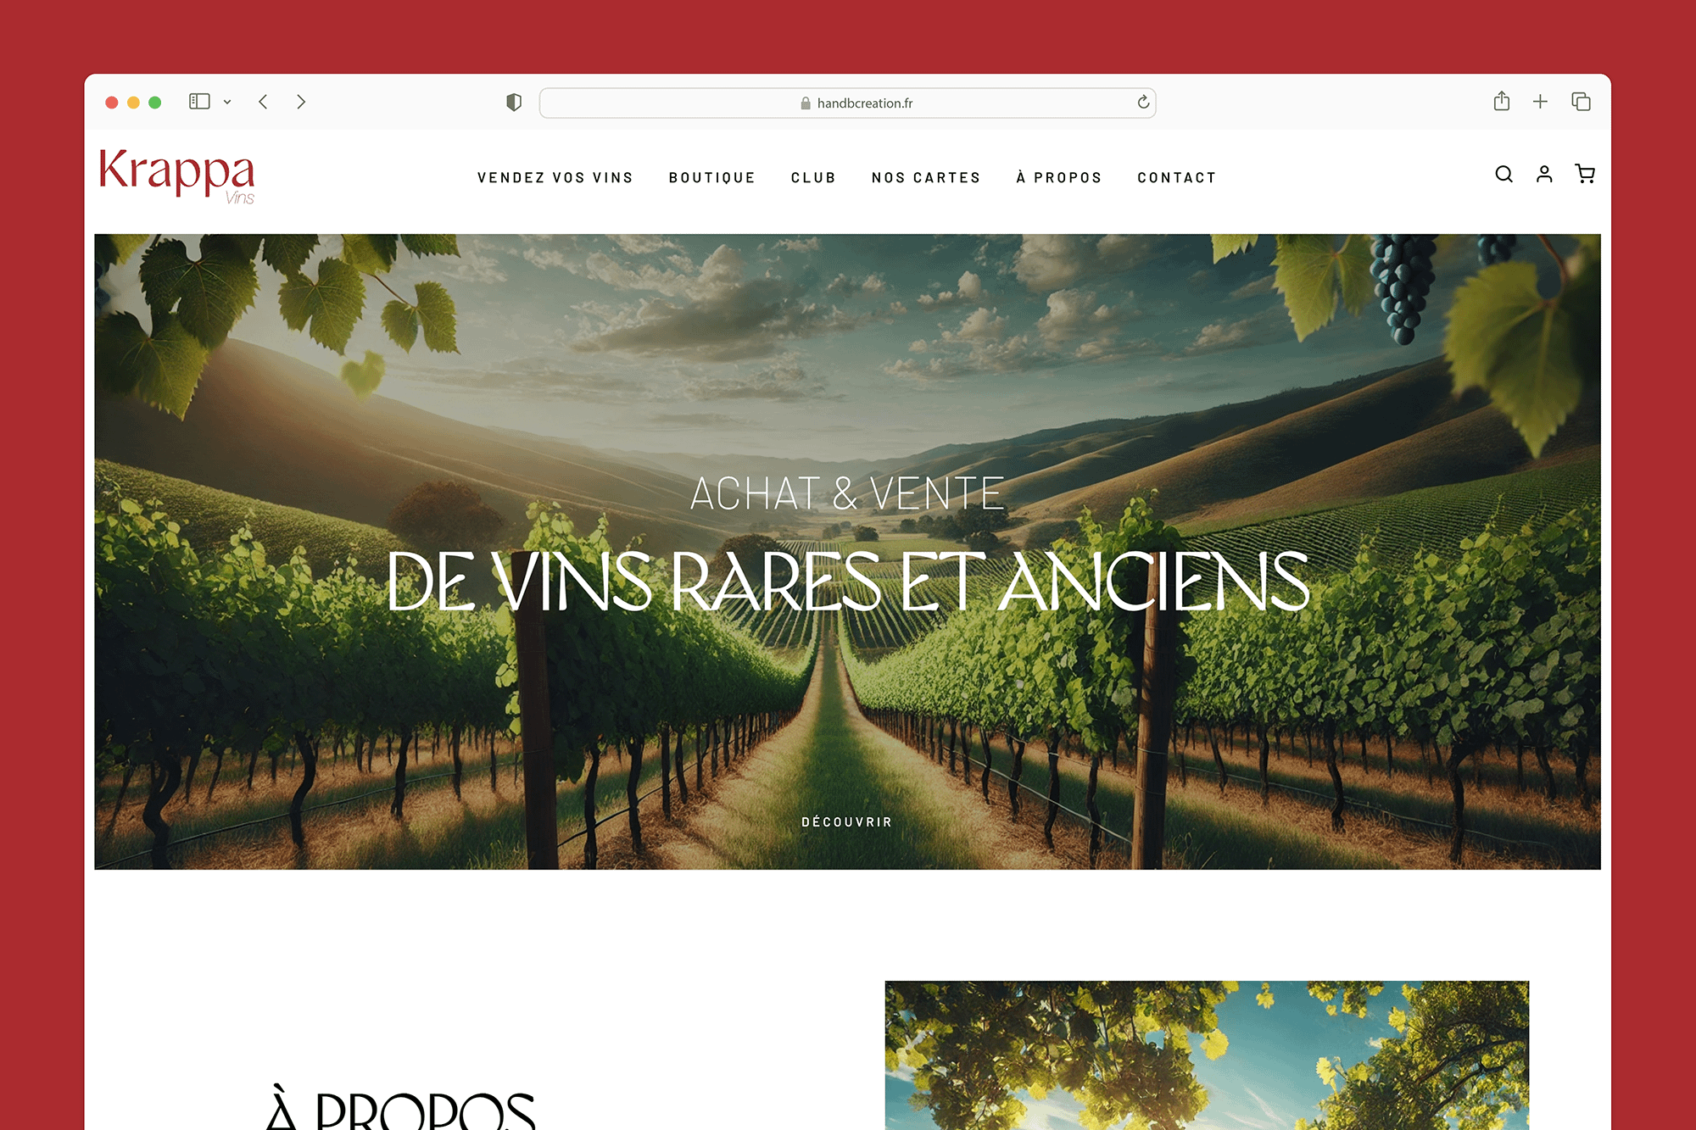The width and height of the screenshot is (1696, 1130).
Task: Click the handbcreation.fr address bar
Action: pos(847,103)
